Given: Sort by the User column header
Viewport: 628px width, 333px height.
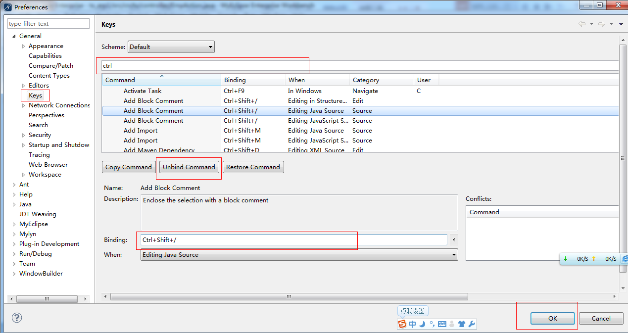Looking at the screenshot, I should (x=427, y=80).
